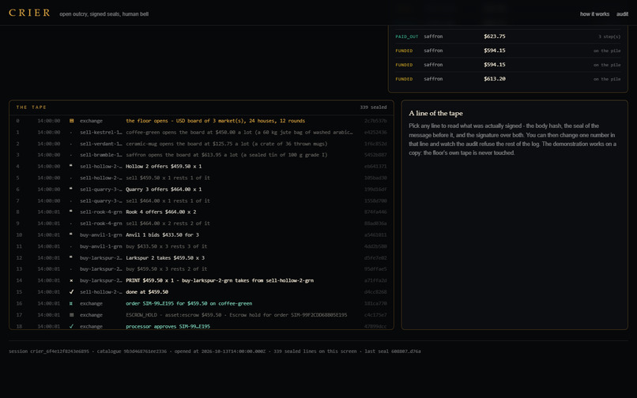
Task: Pick the line 'Quarry 3 offers $464.00 x 1'
Action: pyautogui.click(x=202, y=190)
